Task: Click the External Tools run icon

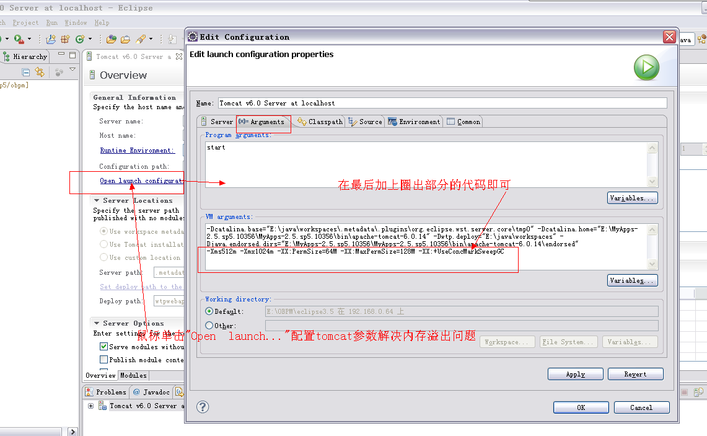Action: click(x=19, y=39)
